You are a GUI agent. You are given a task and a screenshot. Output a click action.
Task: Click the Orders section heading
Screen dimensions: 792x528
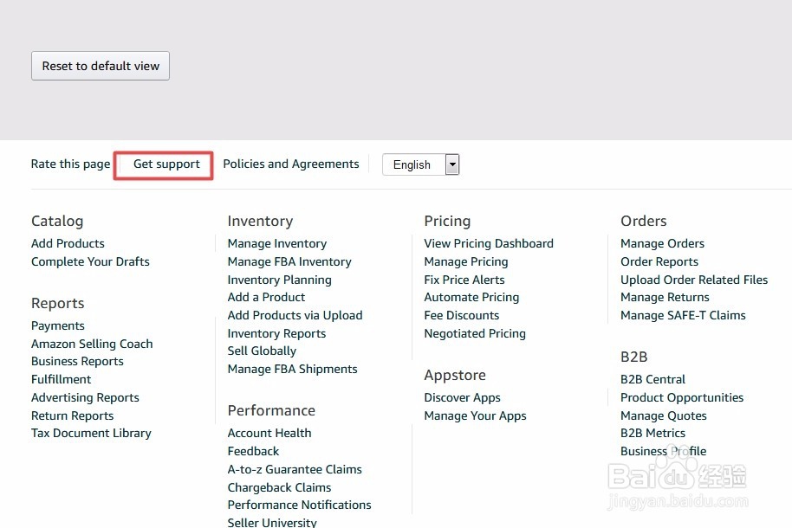pos(644,221)
